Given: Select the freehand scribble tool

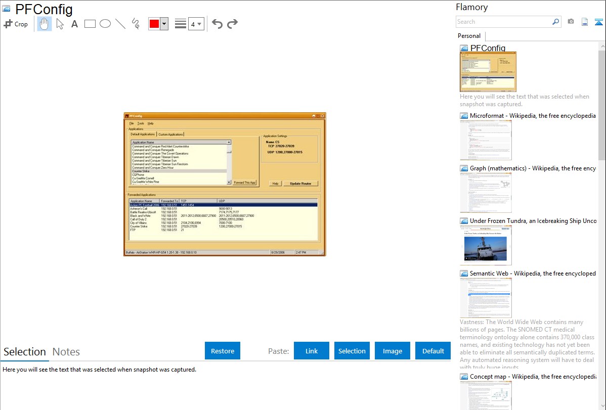Looking at the screenshot, I should coord(136,24).
